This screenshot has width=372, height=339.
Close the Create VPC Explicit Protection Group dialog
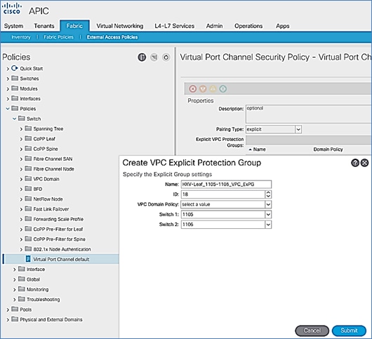(364, 163)
